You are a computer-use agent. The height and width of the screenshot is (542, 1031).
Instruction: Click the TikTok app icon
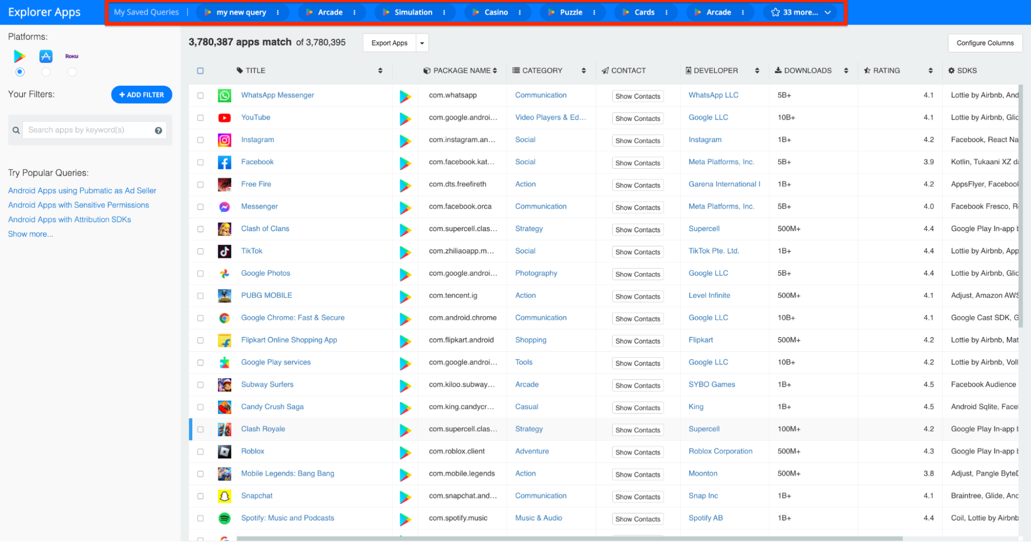[x=224, y=251]
